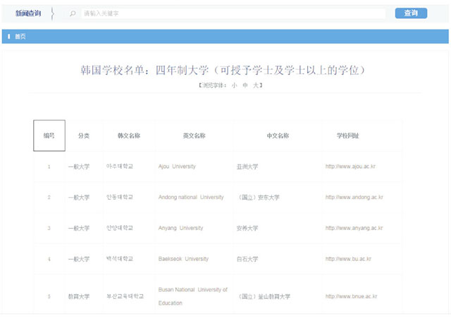Open the www.andong.ac.kr link

[x=354, y=198]
